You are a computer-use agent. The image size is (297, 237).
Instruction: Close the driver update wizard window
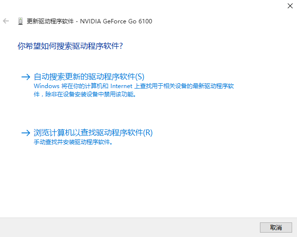tap(290, 6)
